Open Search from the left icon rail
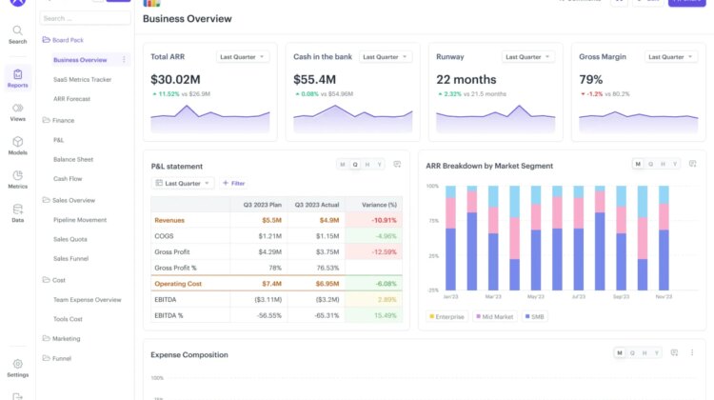Image resolution: width=714 pixels, height=400 pixels. 17,34
